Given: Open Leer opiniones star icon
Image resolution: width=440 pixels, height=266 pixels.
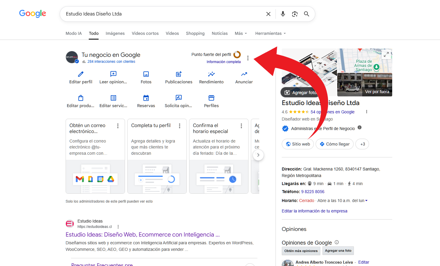Looking at the screenshot, I should [113, 74].
